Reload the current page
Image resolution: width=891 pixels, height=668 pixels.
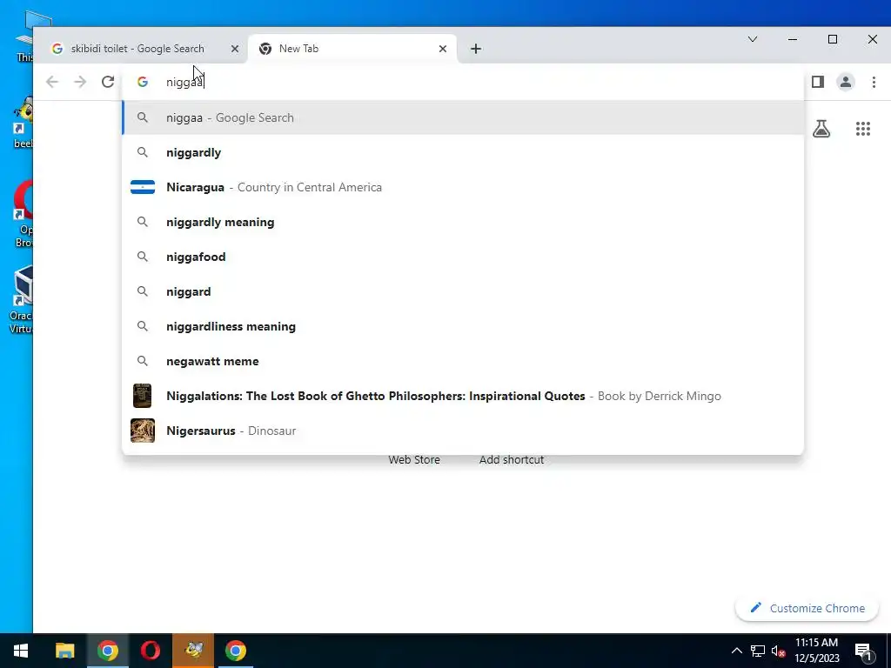(x=108, y=82)
